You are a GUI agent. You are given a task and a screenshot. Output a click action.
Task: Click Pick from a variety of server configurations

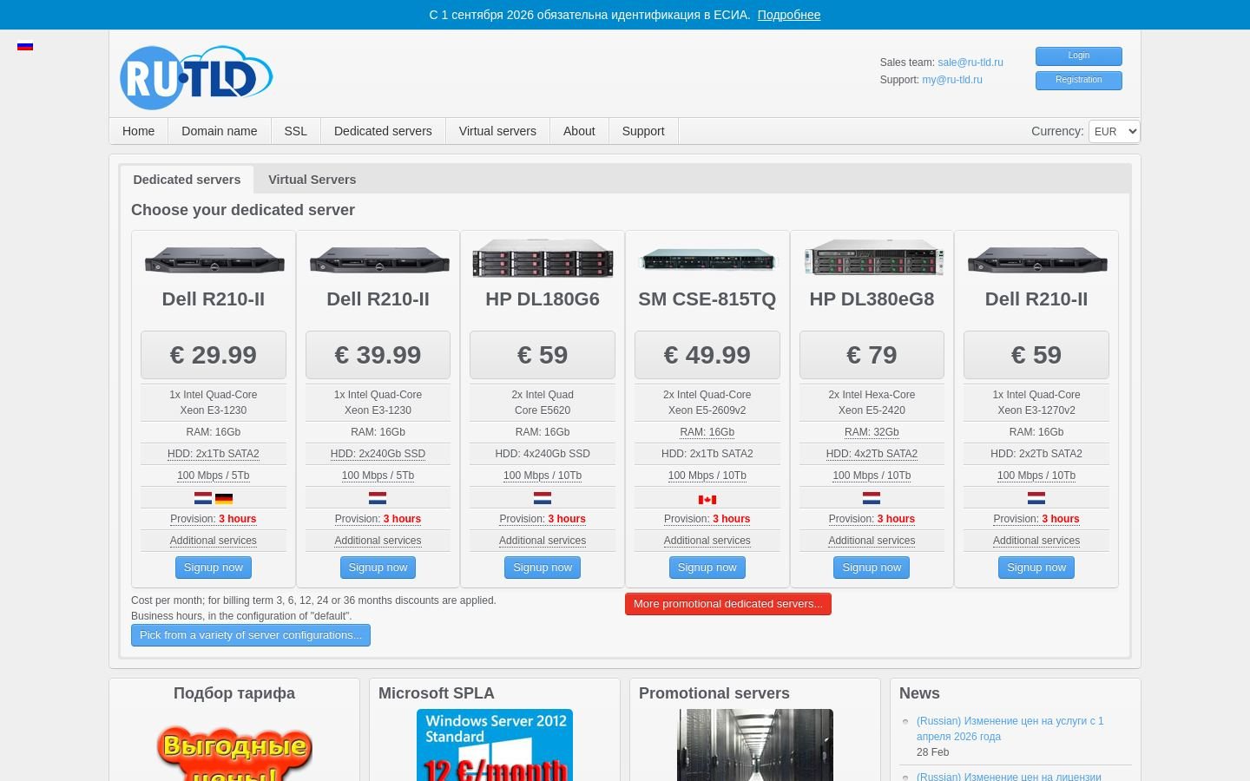pos(251,635)
